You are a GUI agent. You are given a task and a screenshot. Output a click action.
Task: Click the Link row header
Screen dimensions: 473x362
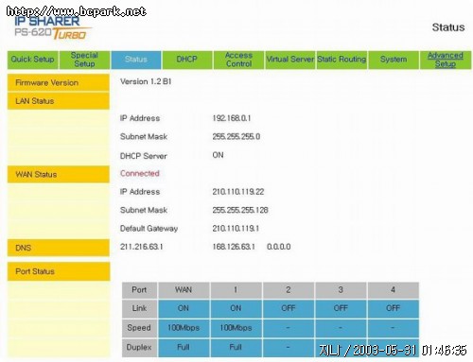click(x=139, y=309)
